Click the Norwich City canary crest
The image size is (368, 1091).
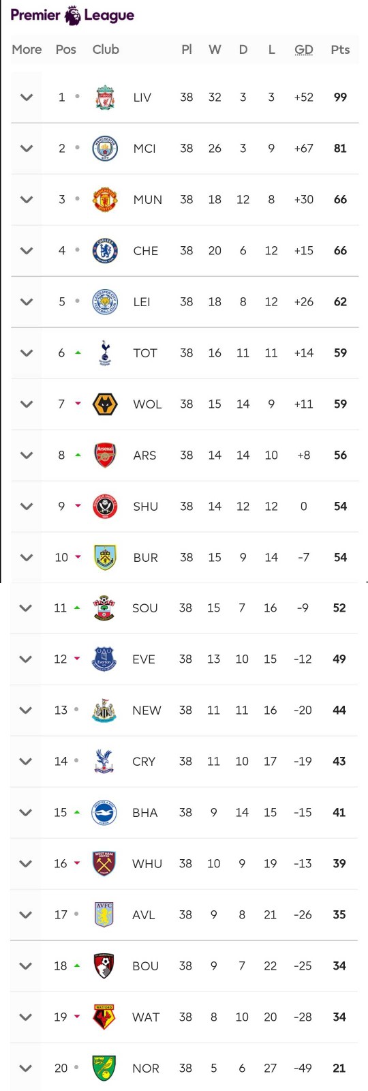[x=104, y=1068]
